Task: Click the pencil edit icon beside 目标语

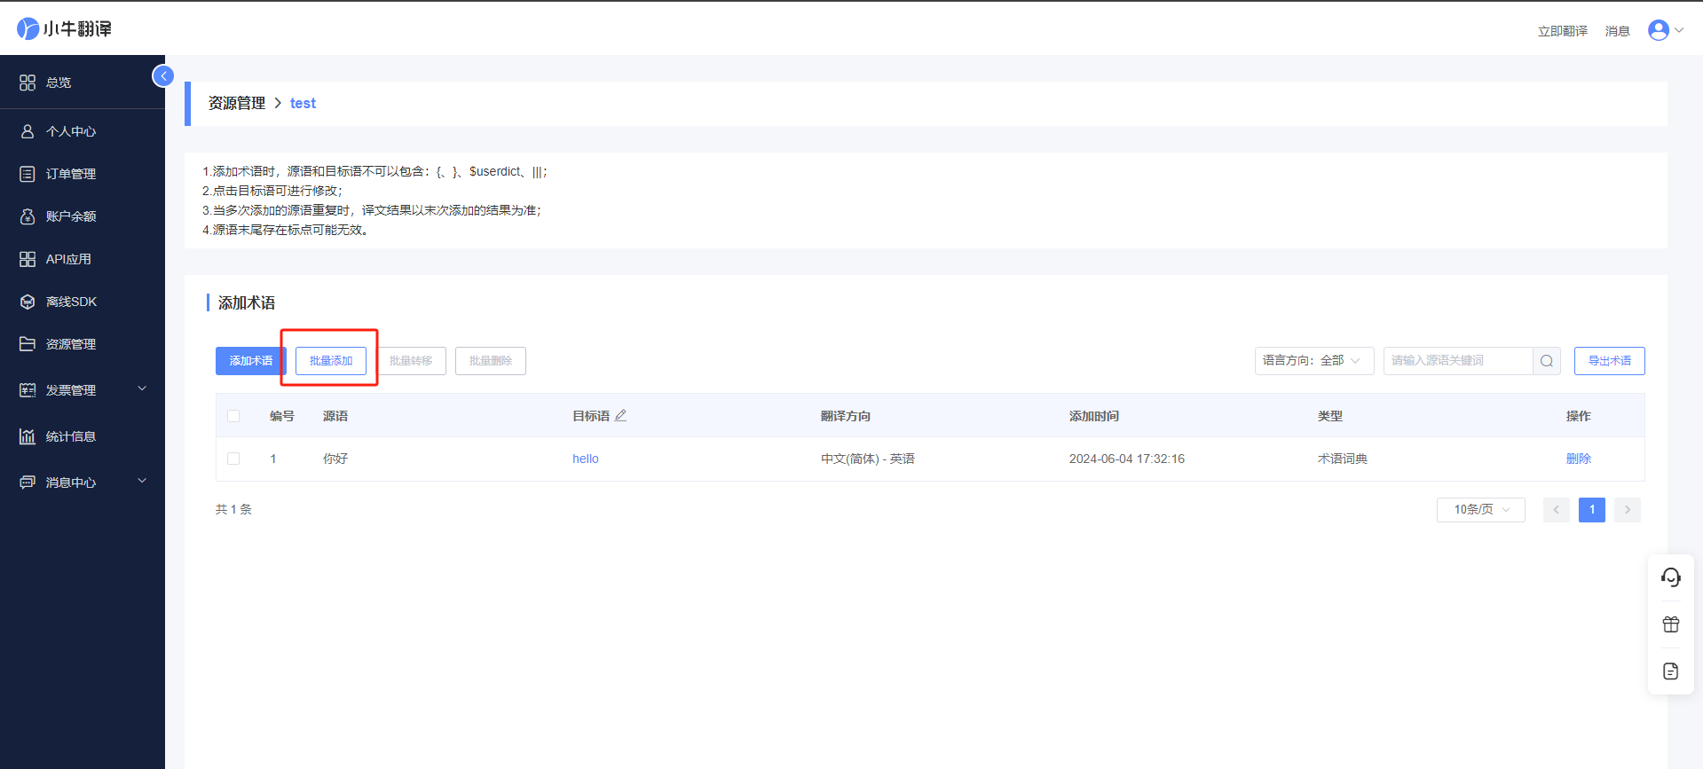Action: coord(620,415)
